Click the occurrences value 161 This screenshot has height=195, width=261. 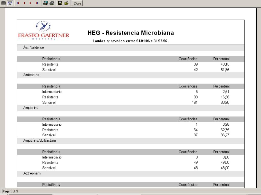pyautogui.click(x=194, y=103)
